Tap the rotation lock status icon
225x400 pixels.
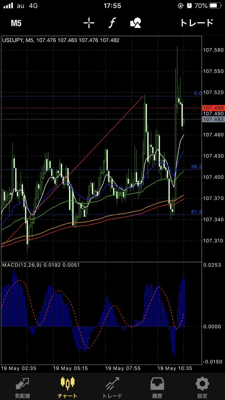(181, 6)
